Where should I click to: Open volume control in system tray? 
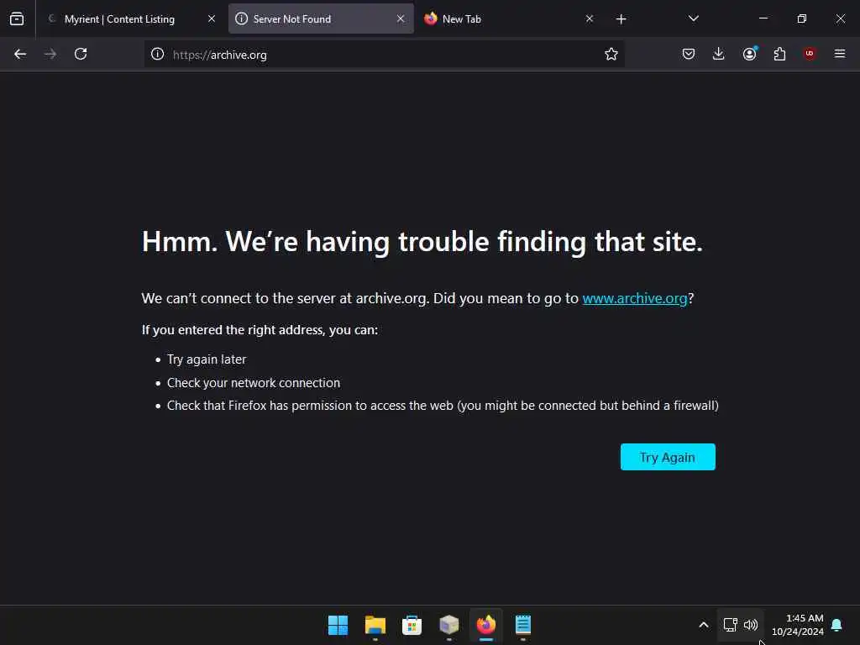[x=750, y=625]
